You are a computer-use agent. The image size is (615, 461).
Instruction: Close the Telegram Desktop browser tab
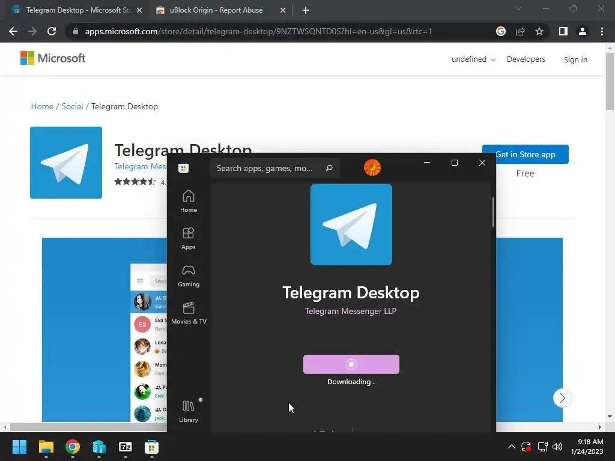click(x=139, y=10)
